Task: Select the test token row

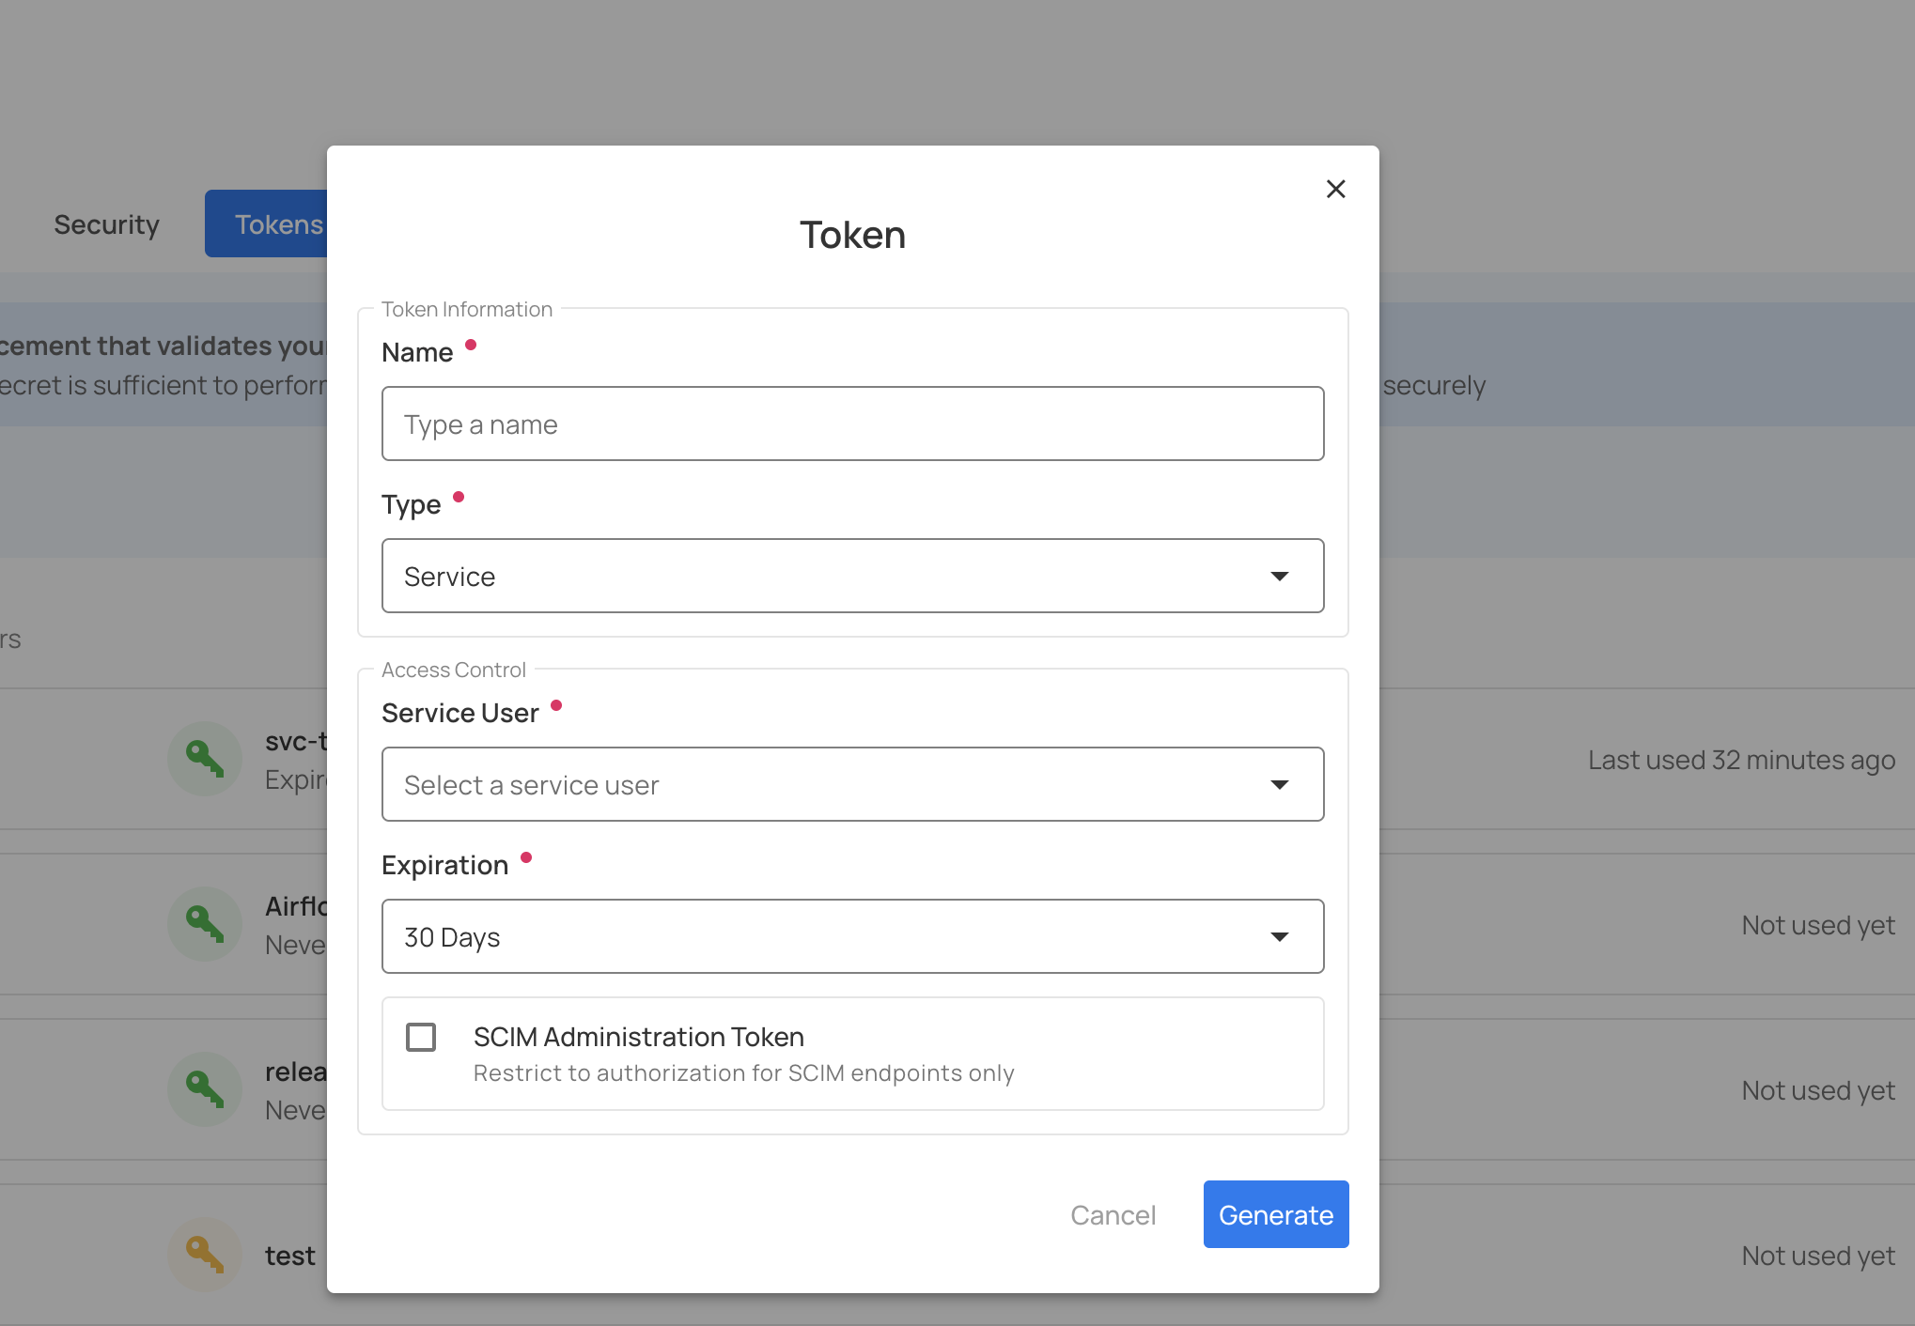Action: coord(289,1255)
